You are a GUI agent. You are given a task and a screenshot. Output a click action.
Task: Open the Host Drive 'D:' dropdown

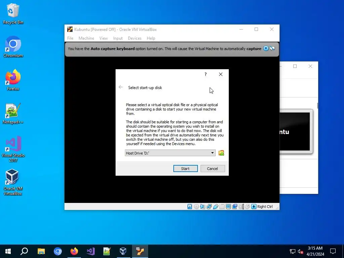pyautogui.click(x=170, y=153)
